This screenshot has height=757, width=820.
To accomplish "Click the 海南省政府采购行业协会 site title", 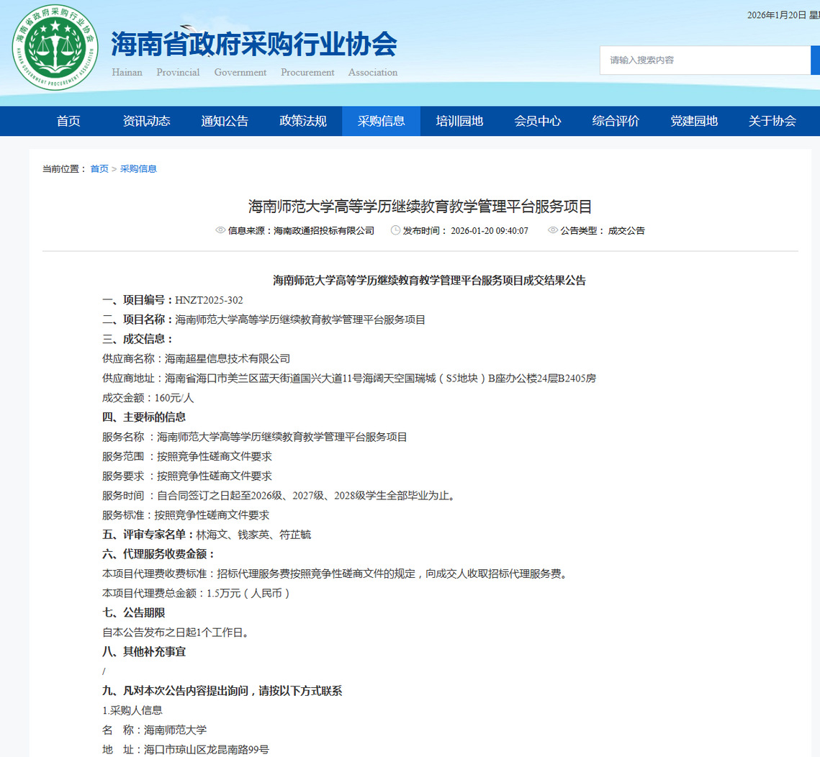I will (x=254, y=45).
